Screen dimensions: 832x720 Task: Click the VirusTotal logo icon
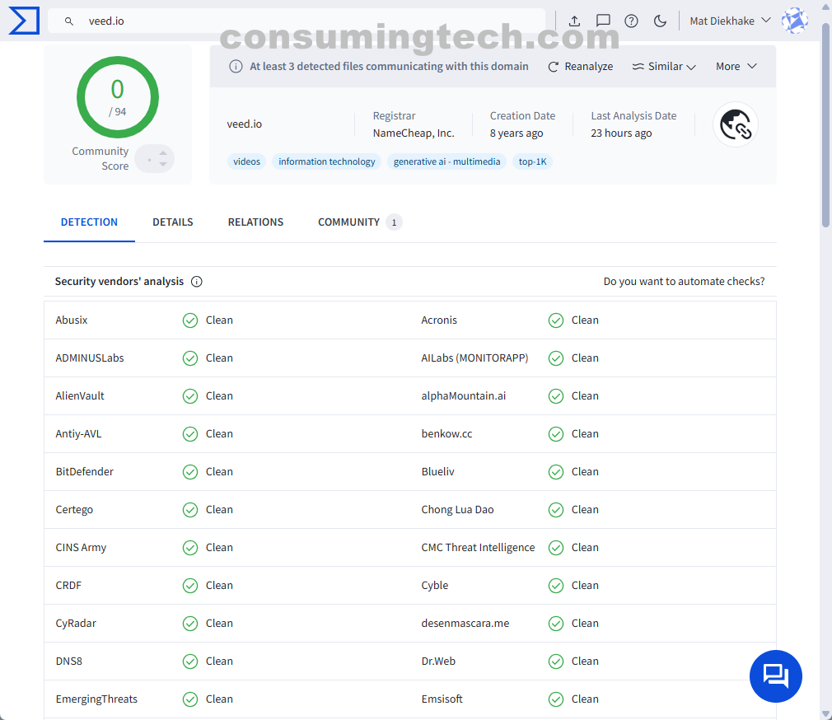(x=24, y=21)
